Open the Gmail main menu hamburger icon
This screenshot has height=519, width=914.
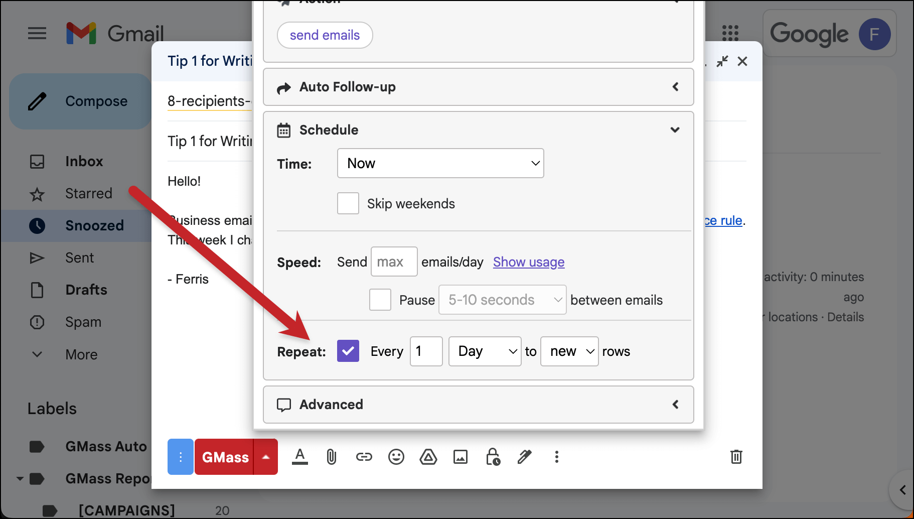pos(37,34)
